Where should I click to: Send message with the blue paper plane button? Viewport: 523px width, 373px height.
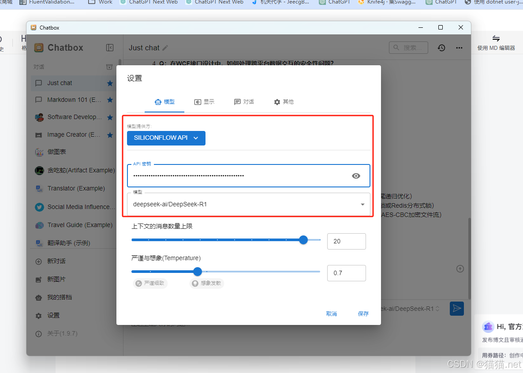[x=456, y=308]
